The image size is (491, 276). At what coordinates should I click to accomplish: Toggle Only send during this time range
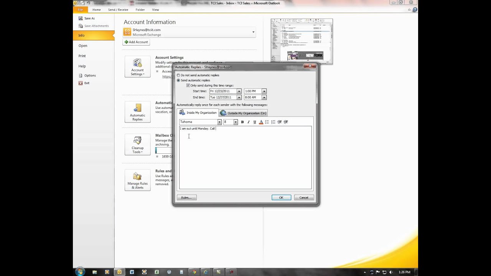tap(210, 85)
